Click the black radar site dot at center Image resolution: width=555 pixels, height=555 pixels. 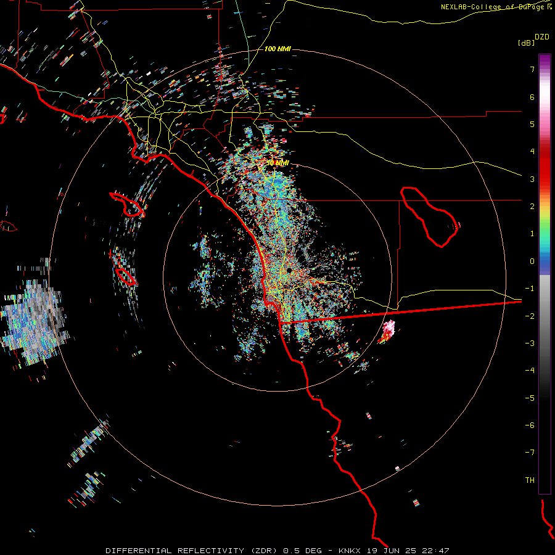(x=289, y=271)
